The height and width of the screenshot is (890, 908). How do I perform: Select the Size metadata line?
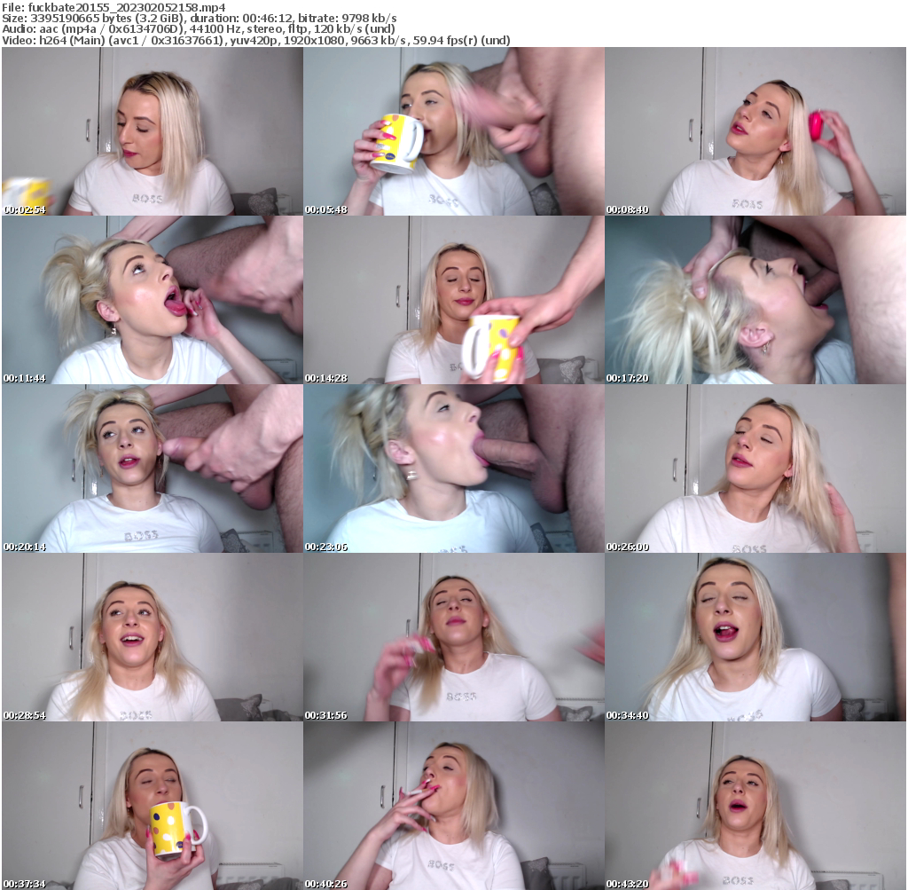133,18
